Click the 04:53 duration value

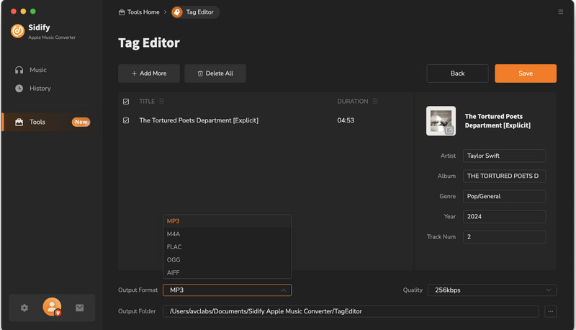click(x=346, y=120)
